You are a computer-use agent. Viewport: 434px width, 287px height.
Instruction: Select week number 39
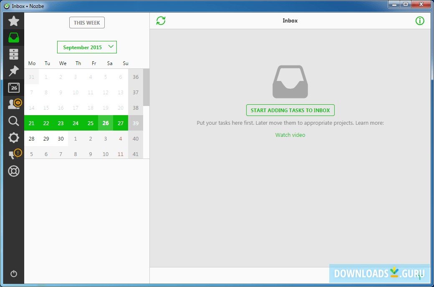[x=136, y=123]
